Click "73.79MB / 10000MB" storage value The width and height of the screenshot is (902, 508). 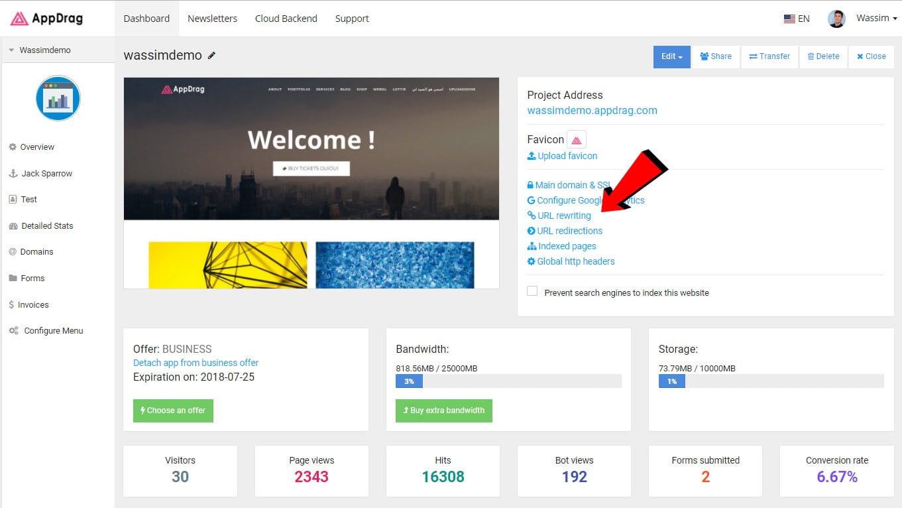coord(697,368)
